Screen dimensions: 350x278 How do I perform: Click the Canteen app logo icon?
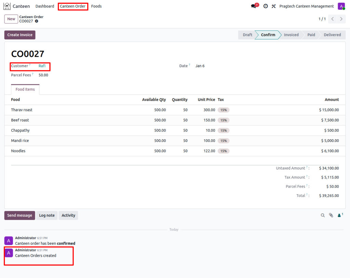tap(7, 6)
